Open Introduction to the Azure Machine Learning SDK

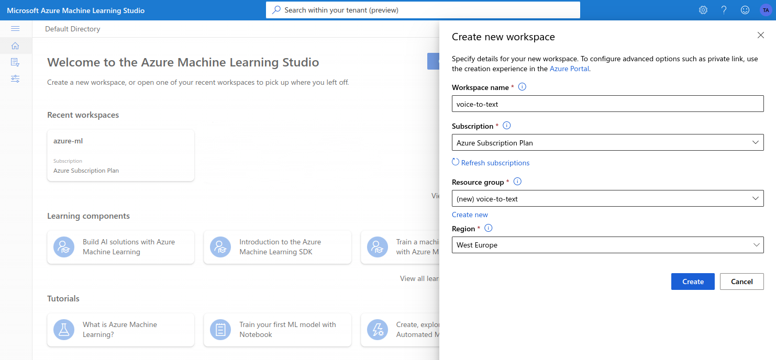278,247
